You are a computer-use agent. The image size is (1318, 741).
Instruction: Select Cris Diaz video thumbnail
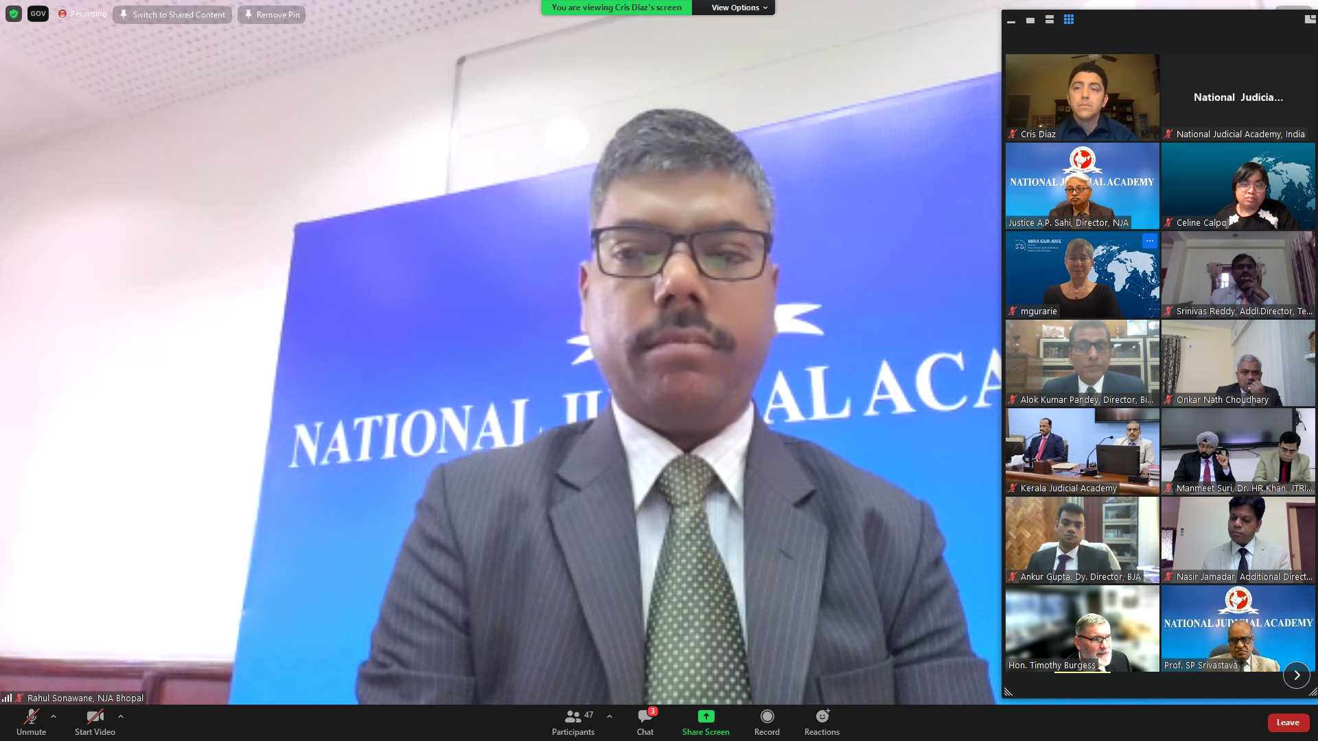click(x=1083, y=97)
